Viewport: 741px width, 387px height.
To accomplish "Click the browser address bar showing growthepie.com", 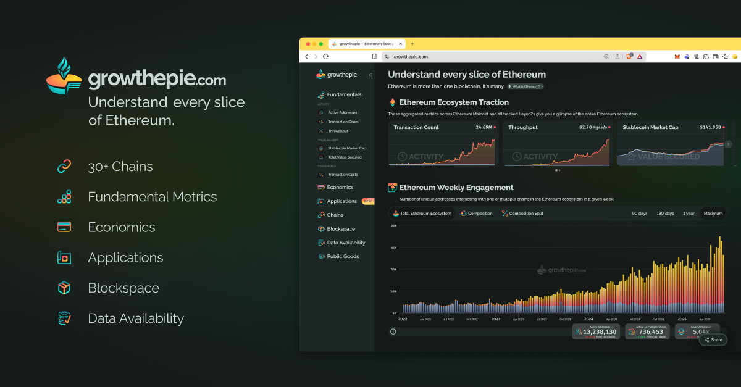I will pyautogui.click(x=432, y=56).
